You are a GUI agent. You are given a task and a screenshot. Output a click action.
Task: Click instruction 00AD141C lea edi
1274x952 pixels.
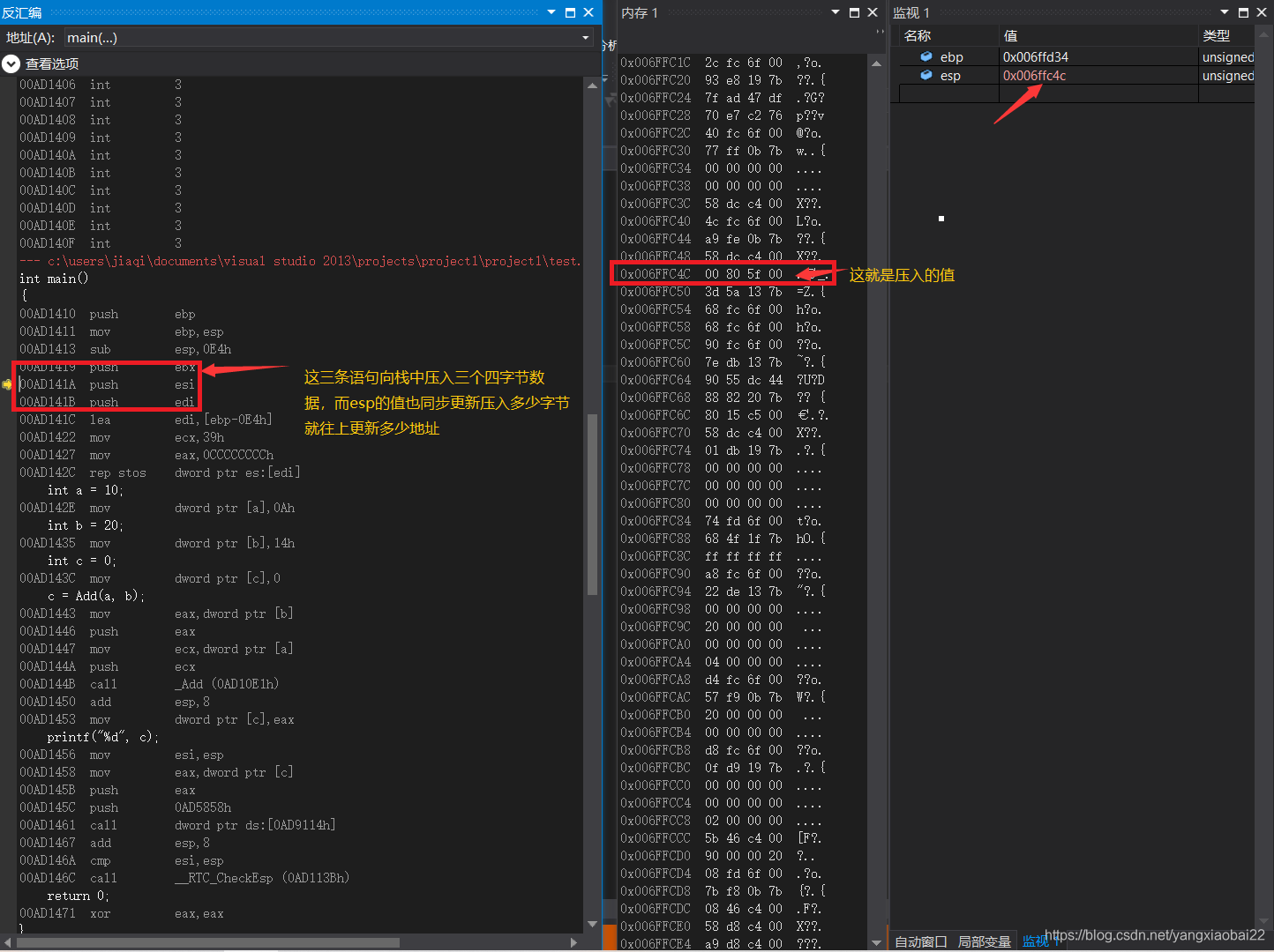click(146, 420)
